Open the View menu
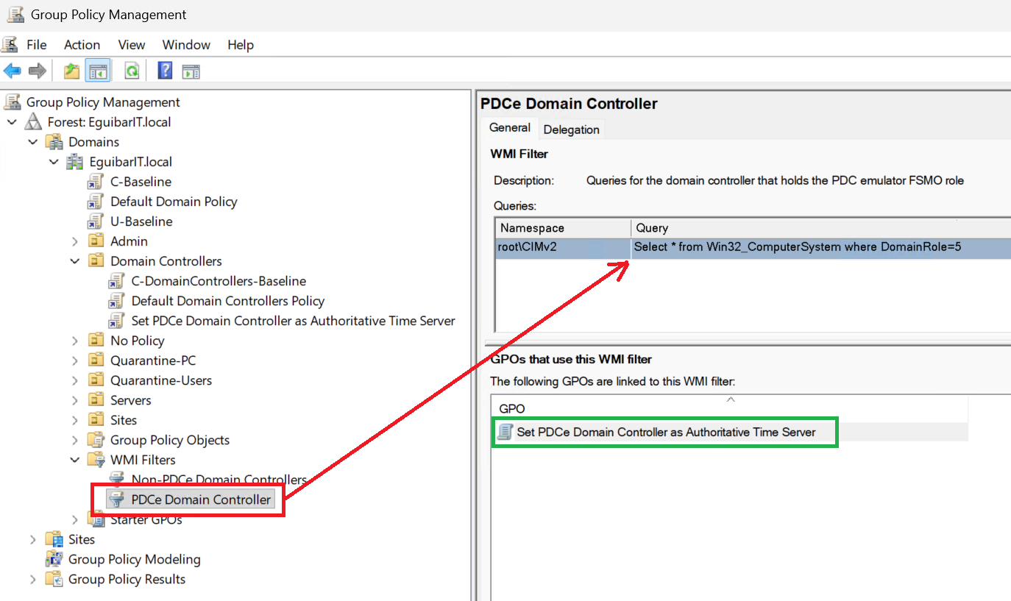Image resolution: width=1011 pixels, height=601 pixels. click(x=132, y=45)
